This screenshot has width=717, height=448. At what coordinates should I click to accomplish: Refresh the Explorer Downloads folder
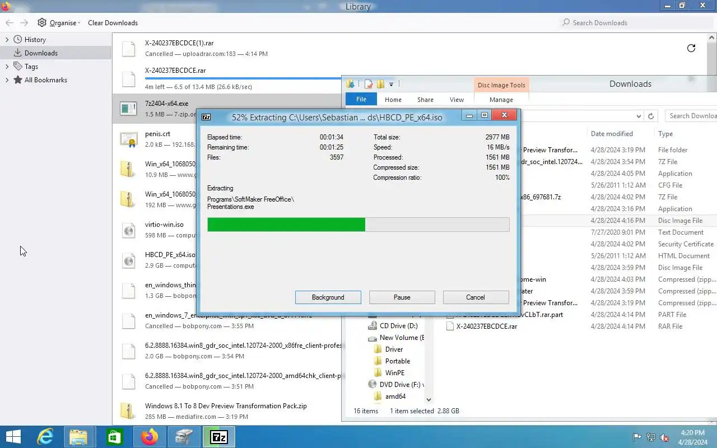coord(651,116)
